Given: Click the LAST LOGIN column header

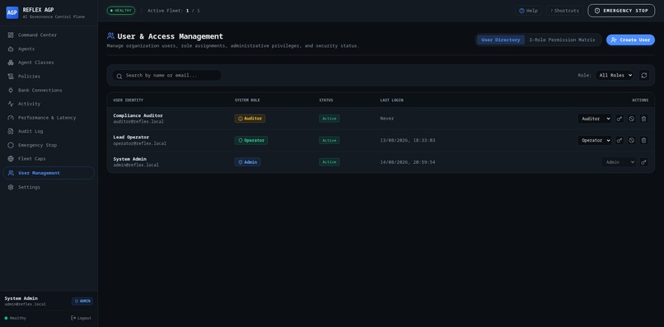Looking at the screenshot, I should coord(391,100).
